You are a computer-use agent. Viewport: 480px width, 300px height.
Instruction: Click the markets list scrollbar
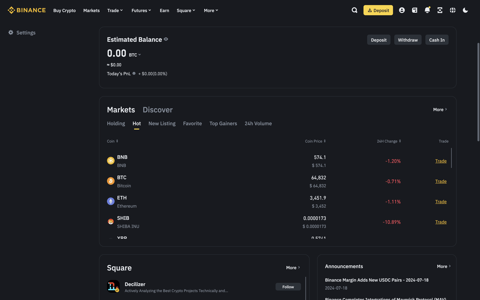(x=451, y=158)
